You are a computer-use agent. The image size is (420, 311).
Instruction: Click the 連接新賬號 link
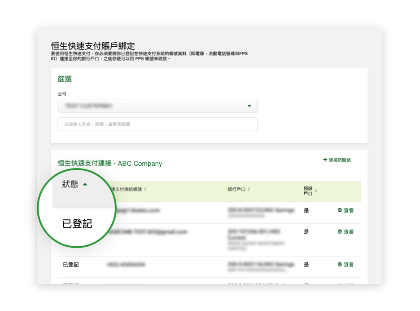click(x=340, y=160)
